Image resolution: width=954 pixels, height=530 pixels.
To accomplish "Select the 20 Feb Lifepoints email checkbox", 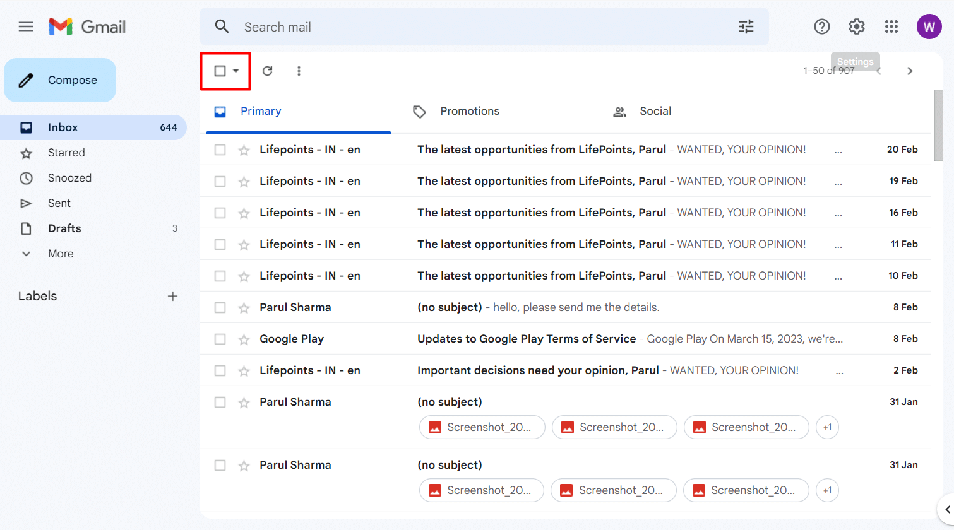I will (x=220, y=150).
